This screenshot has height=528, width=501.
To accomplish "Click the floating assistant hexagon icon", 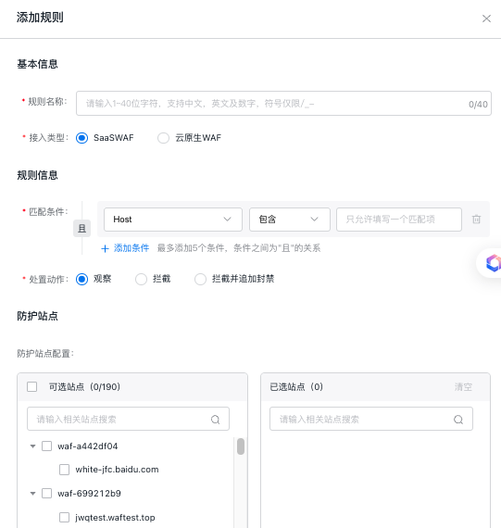I will (494, 263).
